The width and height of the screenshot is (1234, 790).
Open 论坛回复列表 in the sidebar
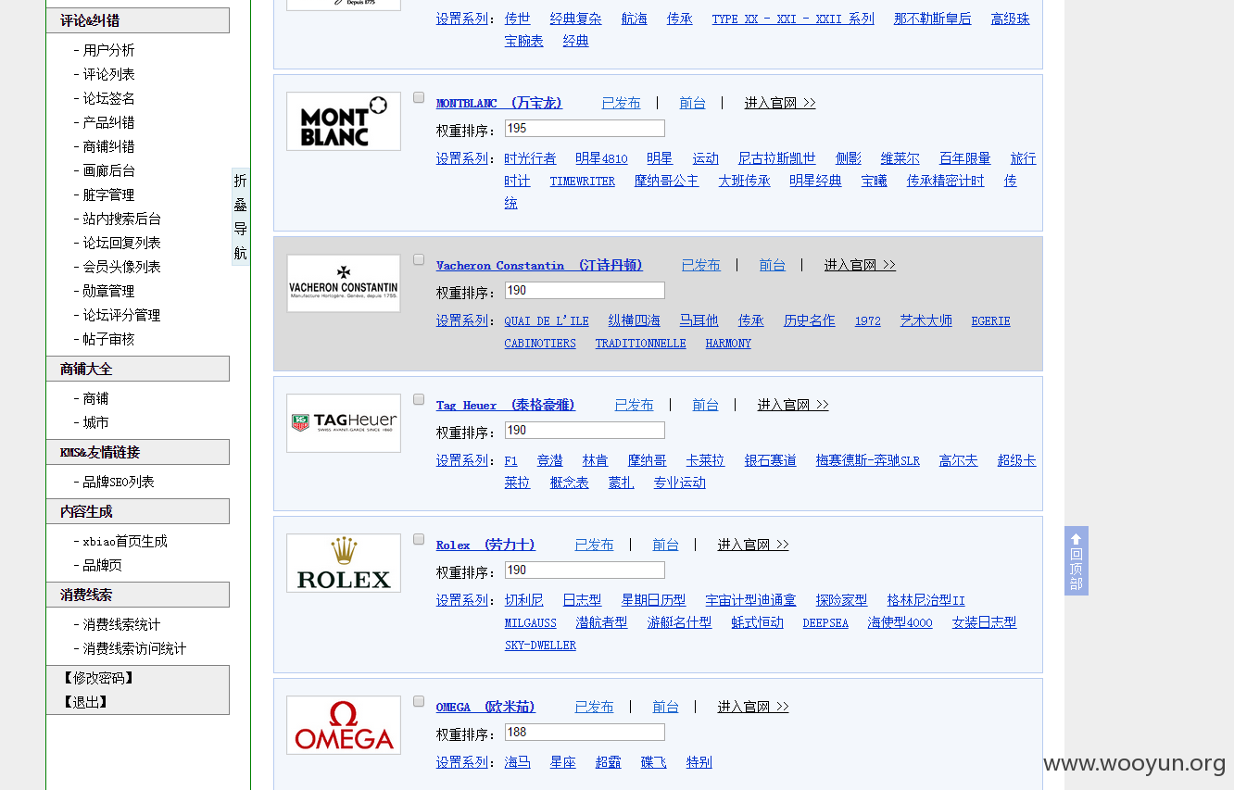[x=121, y=243]
